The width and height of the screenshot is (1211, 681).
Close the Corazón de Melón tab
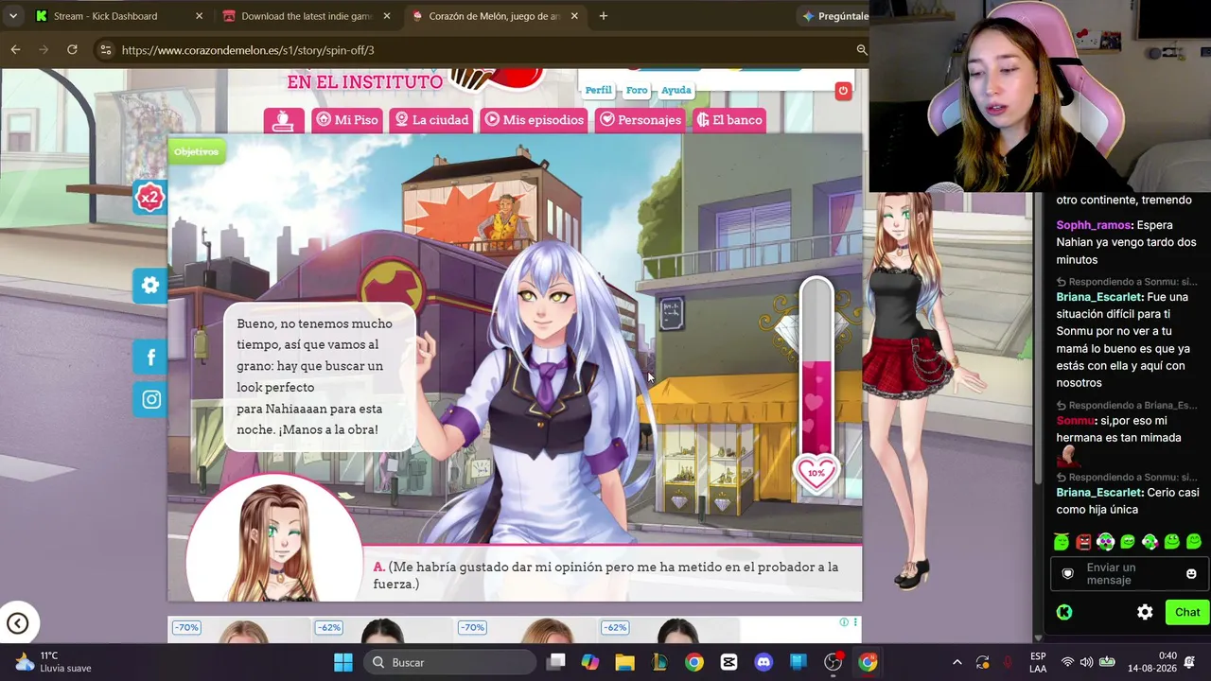(574, 16)
